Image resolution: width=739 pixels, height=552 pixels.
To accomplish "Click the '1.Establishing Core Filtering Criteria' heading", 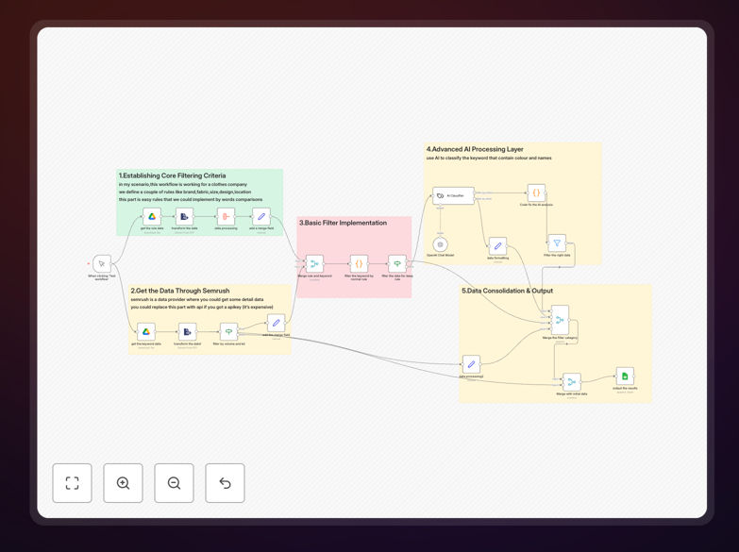I will pyautogui.click(x=173, y=176).
